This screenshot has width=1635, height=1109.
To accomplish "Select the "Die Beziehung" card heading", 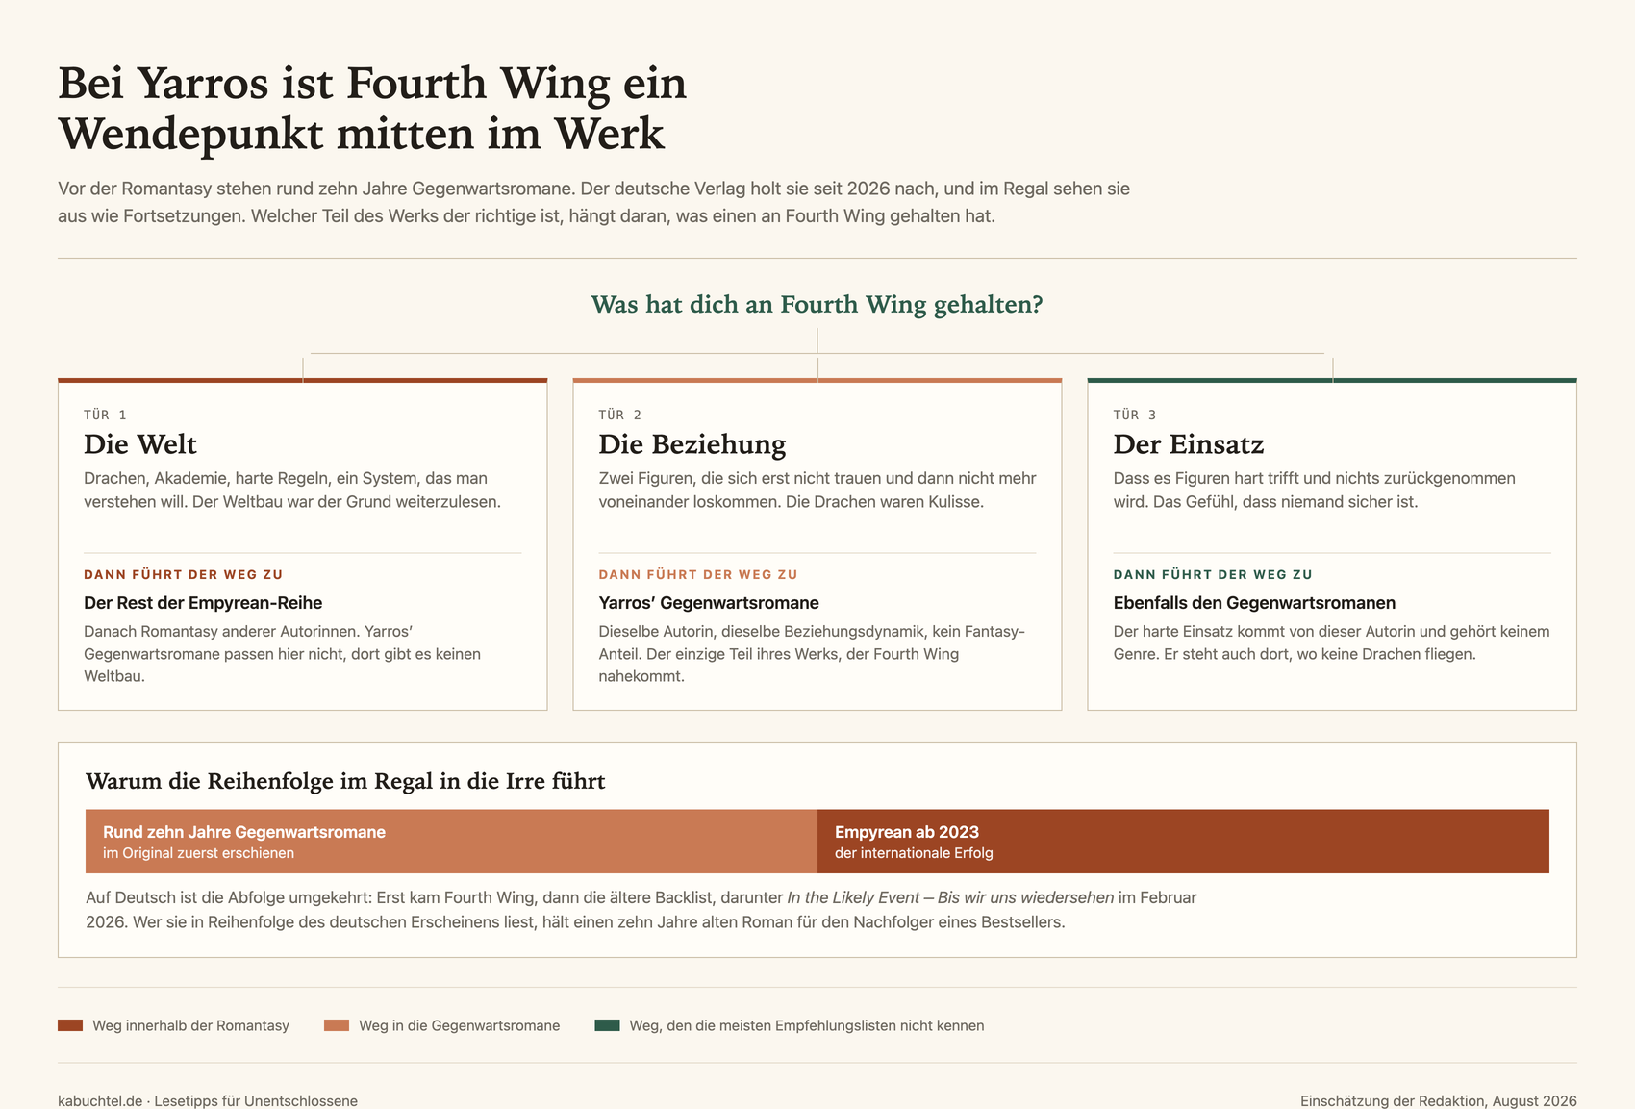I will [x=692, y=444].
